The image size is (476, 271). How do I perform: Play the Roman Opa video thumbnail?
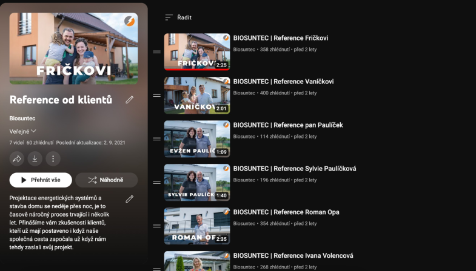click(197, 226)
